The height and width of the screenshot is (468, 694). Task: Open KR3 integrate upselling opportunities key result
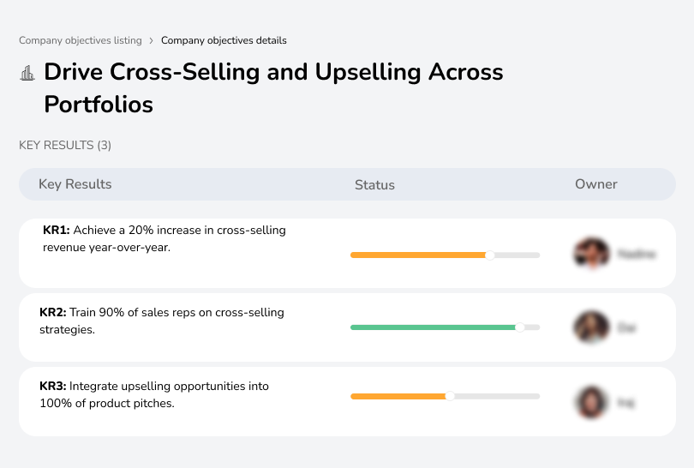[x=154, y=394]
